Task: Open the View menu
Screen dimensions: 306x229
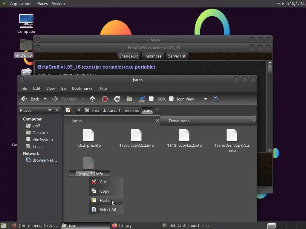Action: (x=50, y=88)
